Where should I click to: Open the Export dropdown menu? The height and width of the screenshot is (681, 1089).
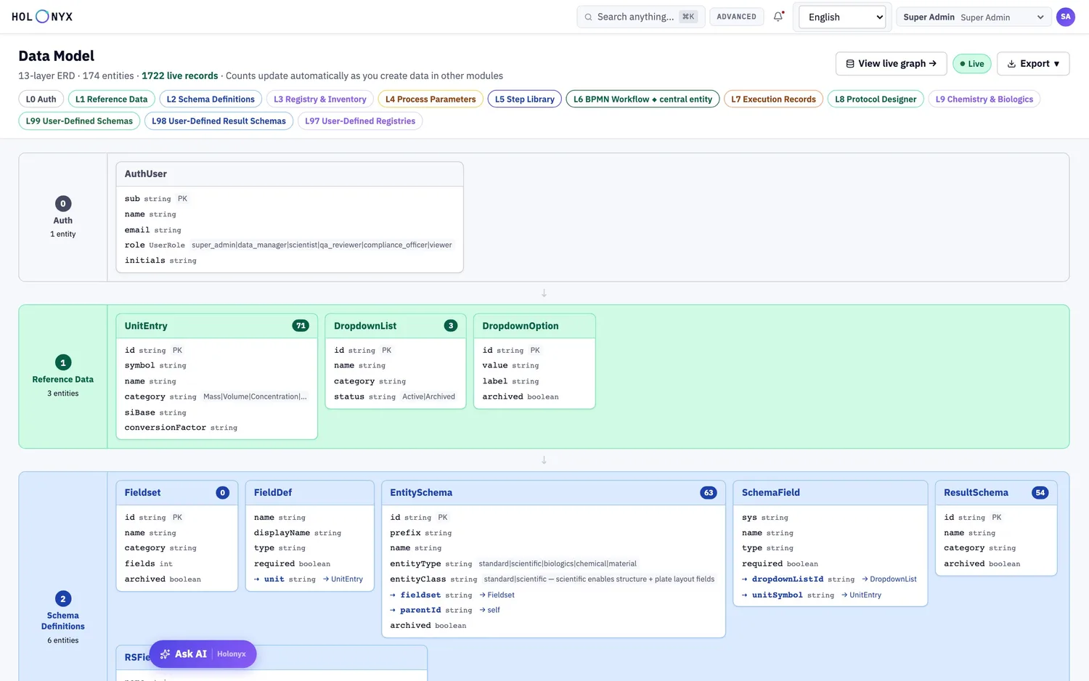pyautogui.click(x=1033, y=64)
